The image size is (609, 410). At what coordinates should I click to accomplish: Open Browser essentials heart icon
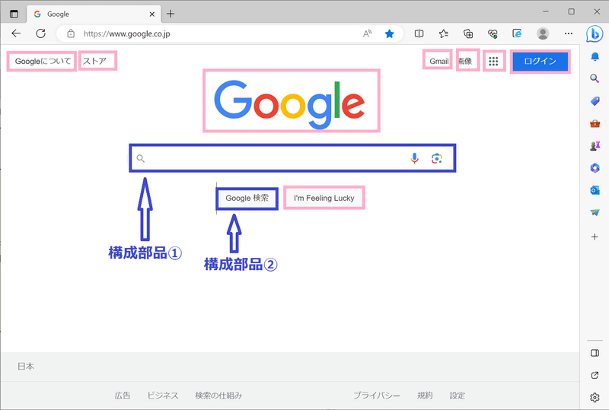(x=493, y=33)
